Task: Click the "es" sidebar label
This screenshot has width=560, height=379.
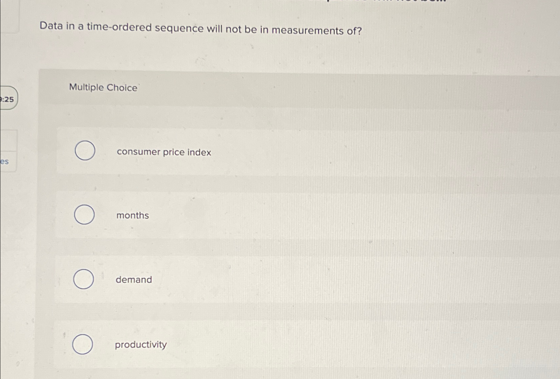Action: 5,161
